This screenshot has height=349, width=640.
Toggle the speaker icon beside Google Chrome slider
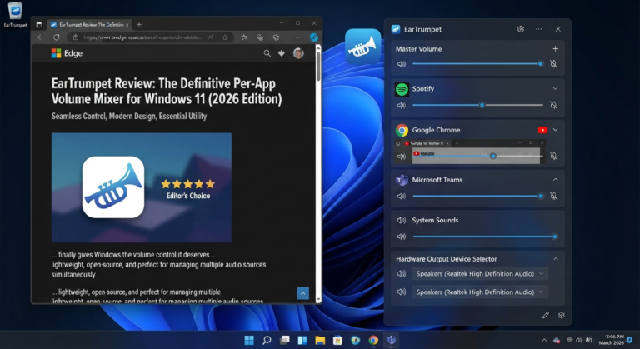(402, 157)
